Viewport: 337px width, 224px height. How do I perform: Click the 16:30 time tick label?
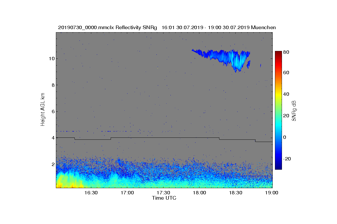point(91,193)
